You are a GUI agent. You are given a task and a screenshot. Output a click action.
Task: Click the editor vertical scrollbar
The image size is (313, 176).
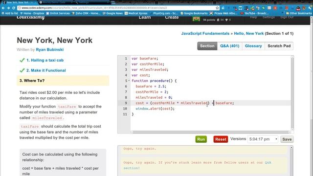(292, 93)
